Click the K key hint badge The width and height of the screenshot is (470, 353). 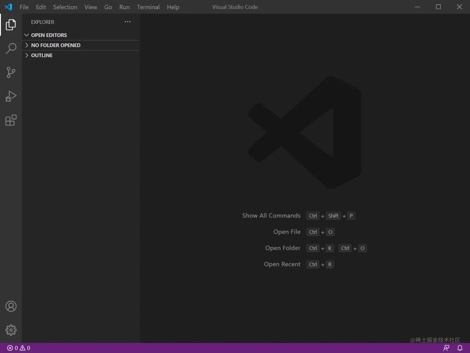click(330, 248)
